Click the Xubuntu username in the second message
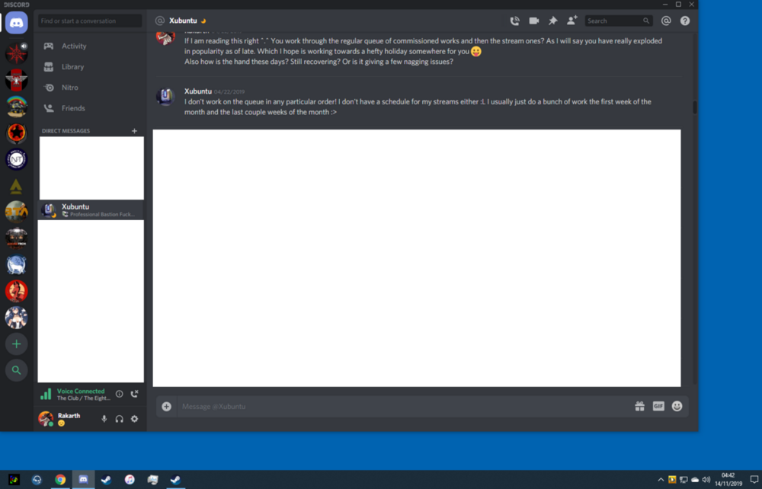Screen dimensions: 762x489 198,91
